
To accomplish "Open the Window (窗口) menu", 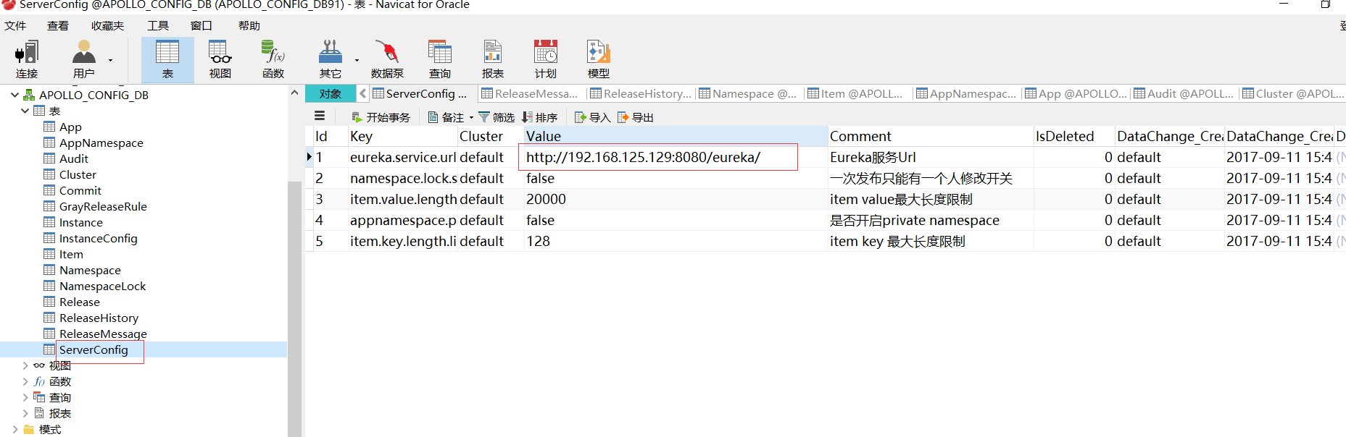I will click(202, 25).
